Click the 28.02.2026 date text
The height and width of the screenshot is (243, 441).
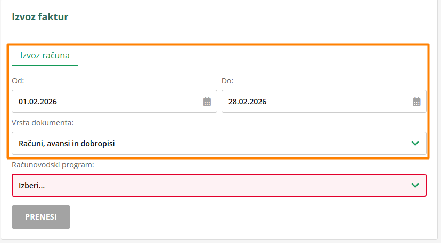pos(248,102)
